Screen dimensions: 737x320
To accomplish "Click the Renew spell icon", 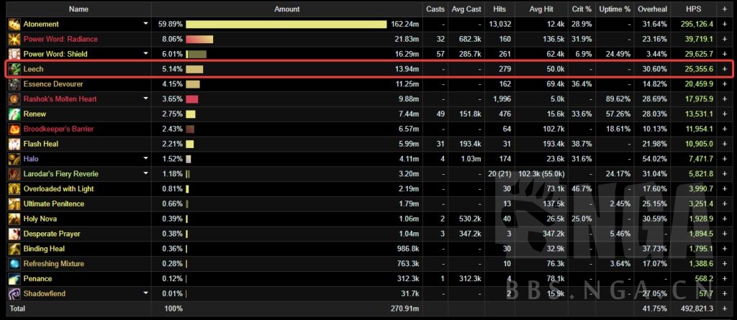I will pyautogui.click(x=14, y=114).
